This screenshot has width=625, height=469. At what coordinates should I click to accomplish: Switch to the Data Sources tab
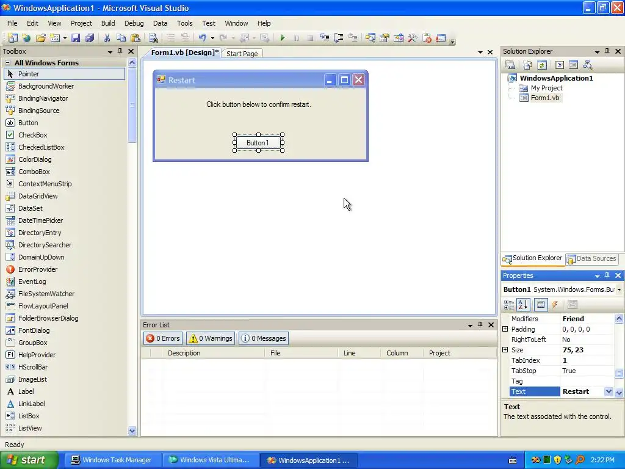click(592, 258)
